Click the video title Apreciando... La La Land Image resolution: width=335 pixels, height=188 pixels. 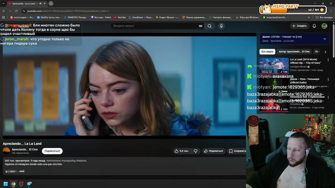click(x=22, y=144)
